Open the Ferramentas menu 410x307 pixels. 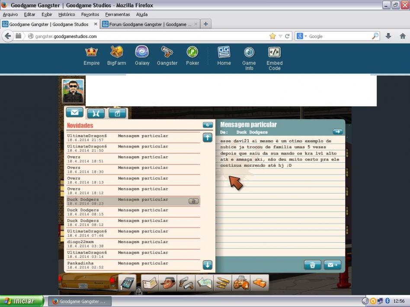(x=117, y=14)
